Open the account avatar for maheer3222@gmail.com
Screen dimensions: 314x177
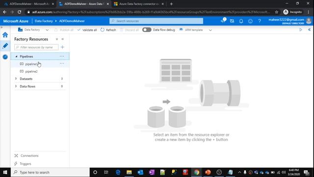[309, 21]
